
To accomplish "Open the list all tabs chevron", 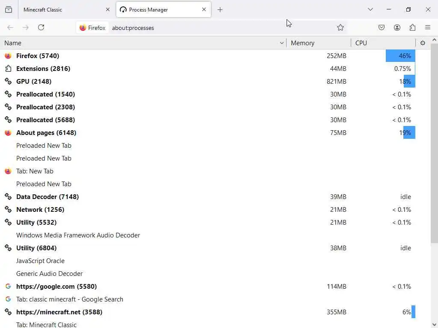I will [370, 9].
